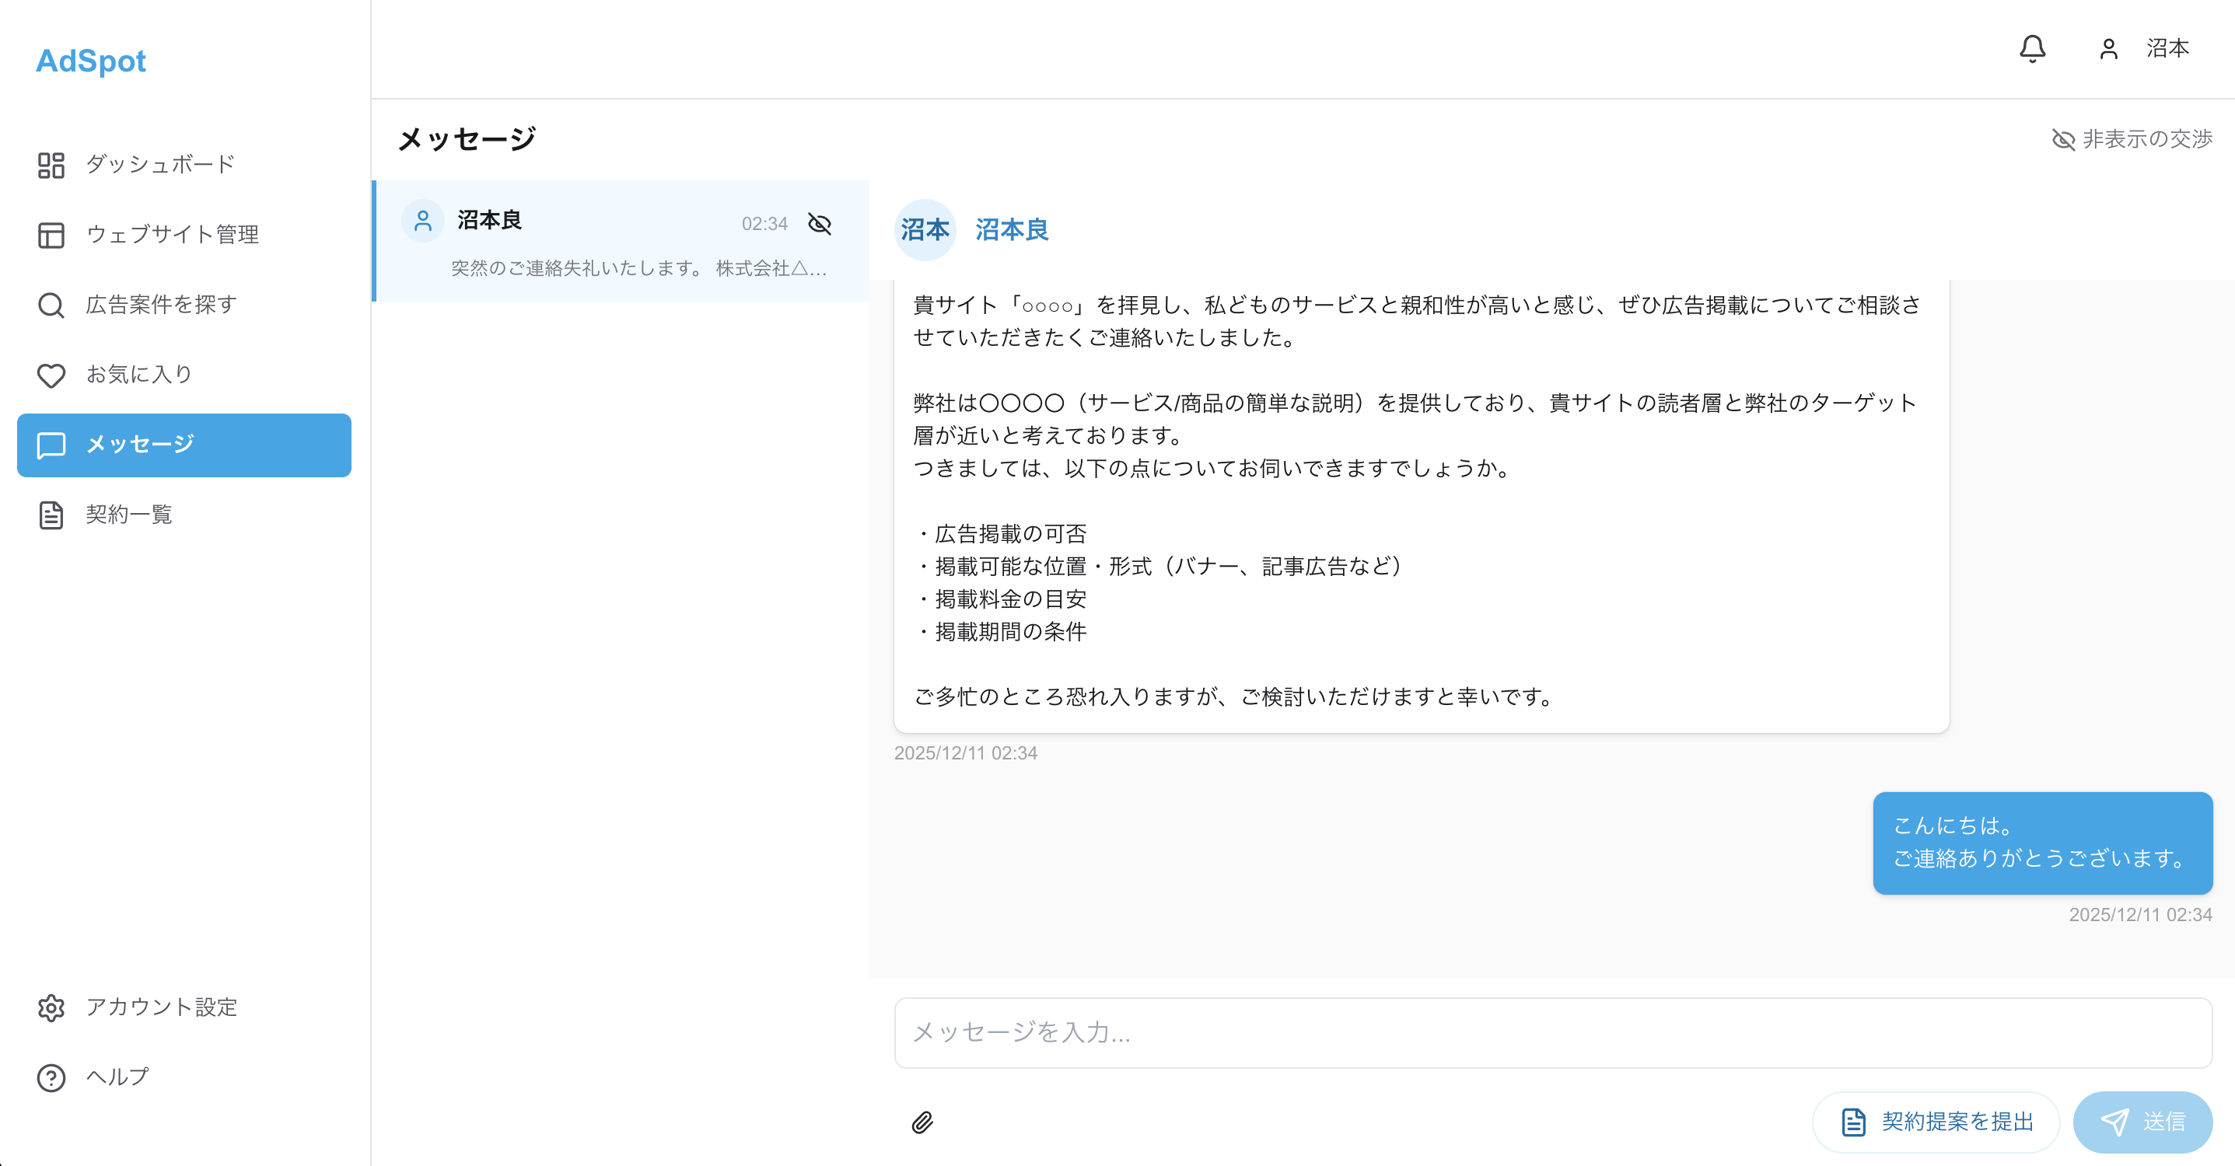Attach a file with the paperclip icon
The height and width of the screenshot is (1166, 2235).
[923, 1122]
